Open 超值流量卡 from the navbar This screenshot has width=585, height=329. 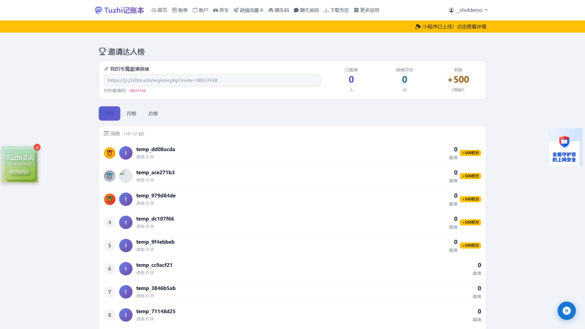[x=249, y=10]
